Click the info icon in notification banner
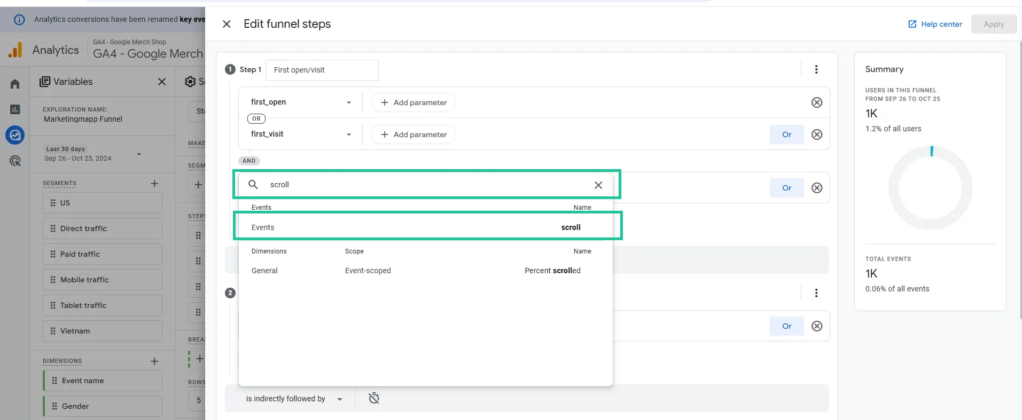This screenshot has height=420, width=1022. pos(19,20)
